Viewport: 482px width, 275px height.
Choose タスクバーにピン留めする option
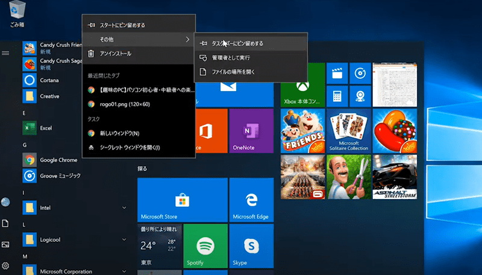251,43
